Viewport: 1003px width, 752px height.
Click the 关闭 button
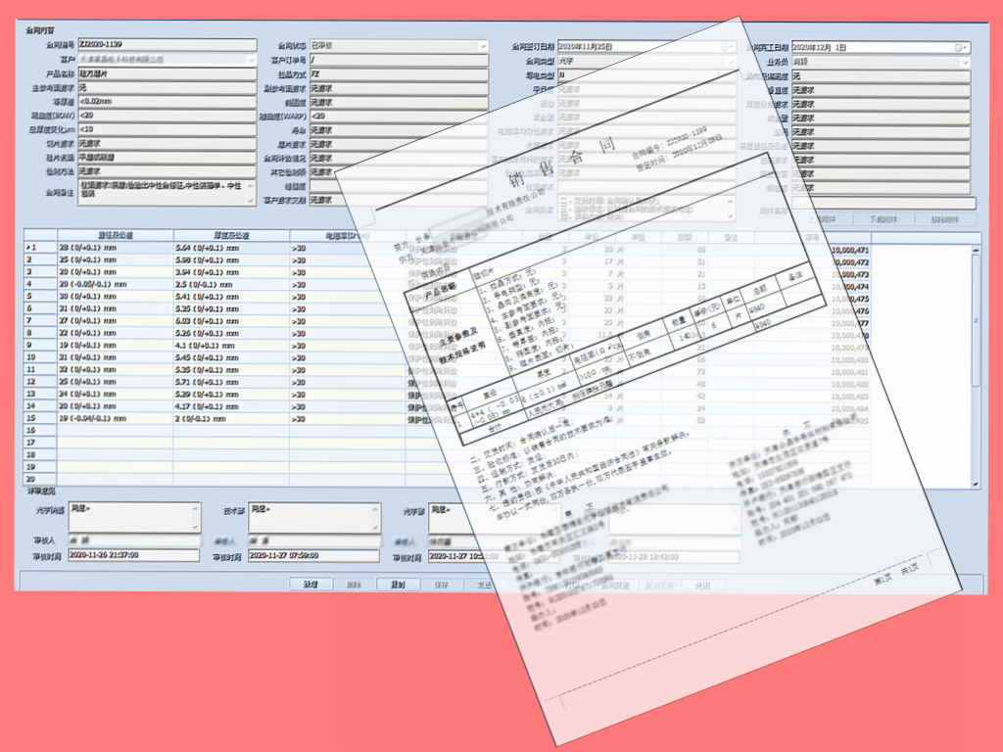pyautogui.click(x=702, y=586)
